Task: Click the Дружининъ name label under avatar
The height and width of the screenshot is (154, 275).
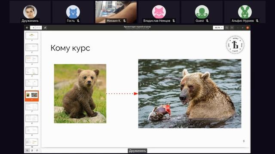Action: coord(30,21)
